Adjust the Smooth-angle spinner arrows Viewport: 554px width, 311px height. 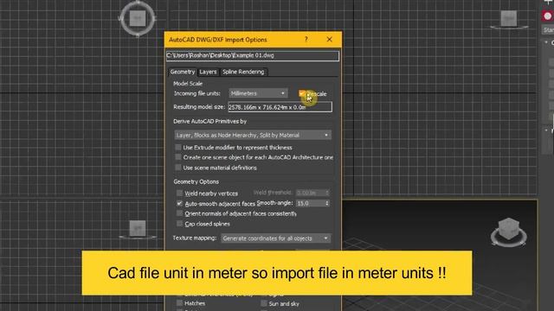[x=327, y=204]
